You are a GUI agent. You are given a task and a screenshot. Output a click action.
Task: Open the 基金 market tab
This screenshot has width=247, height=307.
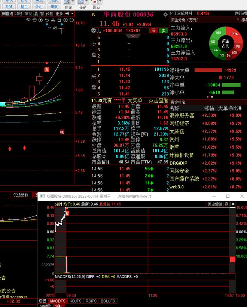24,7
